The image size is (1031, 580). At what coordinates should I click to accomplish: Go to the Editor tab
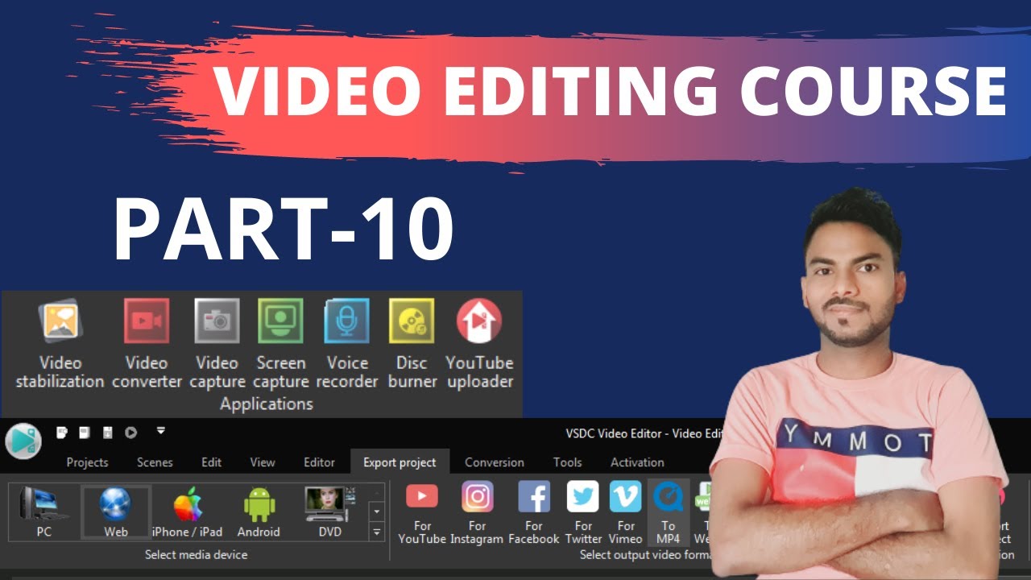pyautogui.click(x=319, y=462)
